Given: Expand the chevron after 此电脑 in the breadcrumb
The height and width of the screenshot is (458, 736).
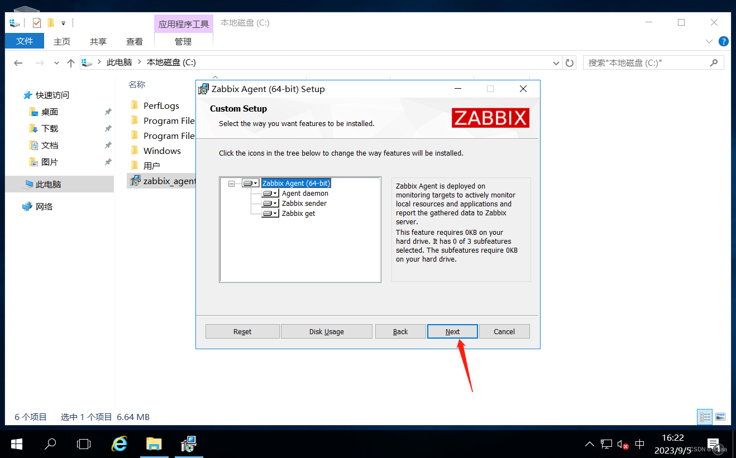Looking at the screenshot, I should (140, 62).
